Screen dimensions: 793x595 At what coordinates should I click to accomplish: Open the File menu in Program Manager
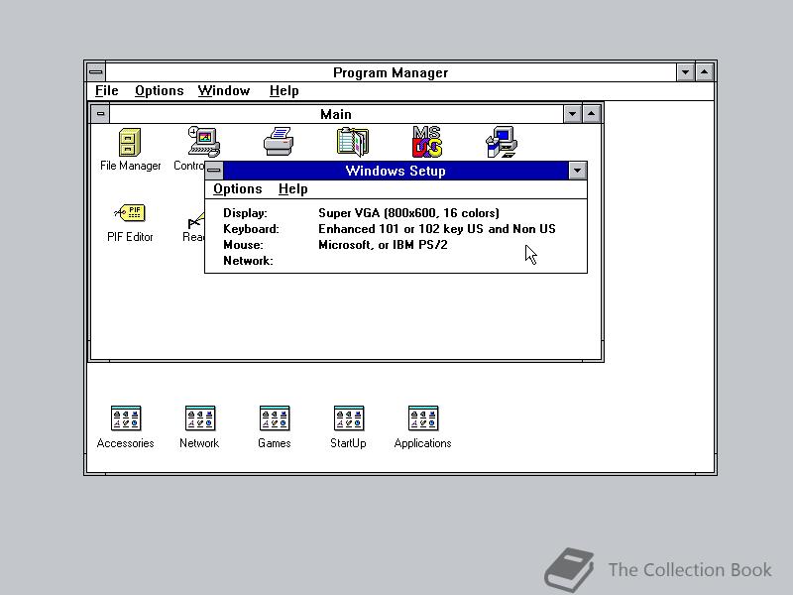(107, 91)
